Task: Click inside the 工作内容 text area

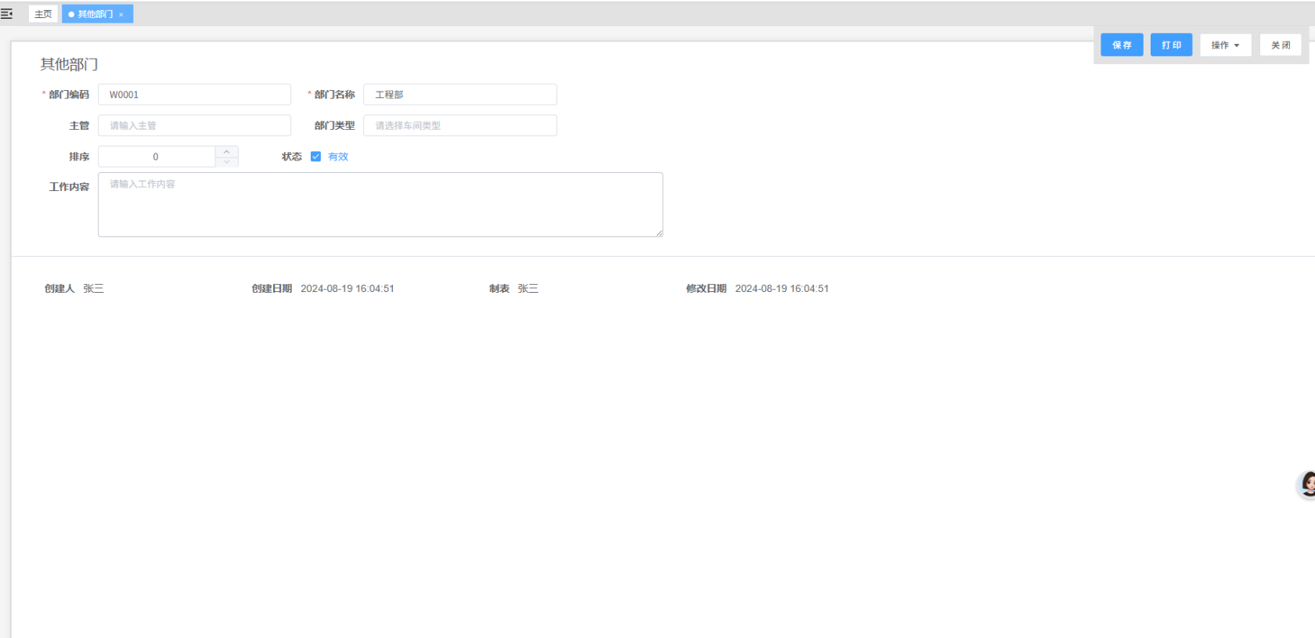Action: click(380, 205)
